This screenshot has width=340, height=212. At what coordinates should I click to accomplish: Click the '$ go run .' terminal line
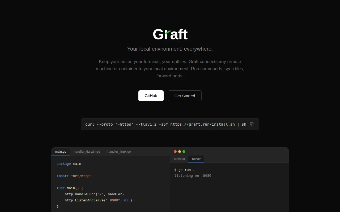click(185, 170)
